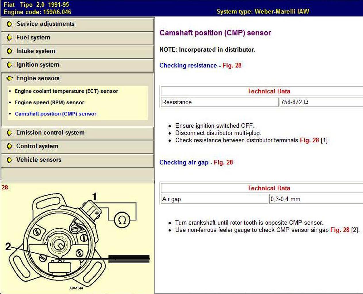Screen dimensions: 363x294
Task: Click the Air gap table cell
Action: coord(214,199)
